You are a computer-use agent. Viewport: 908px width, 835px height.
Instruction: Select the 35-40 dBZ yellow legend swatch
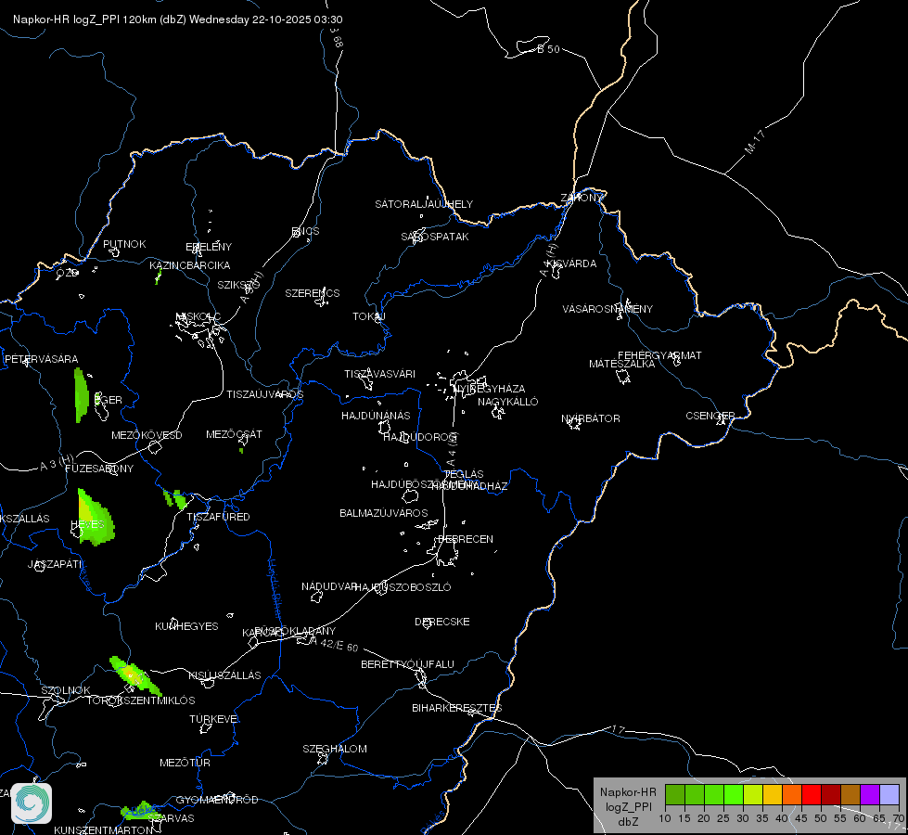pos(773,794)
